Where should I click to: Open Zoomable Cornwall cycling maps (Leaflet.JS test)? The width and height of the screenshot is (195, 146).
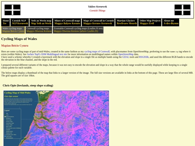[78, 30]
